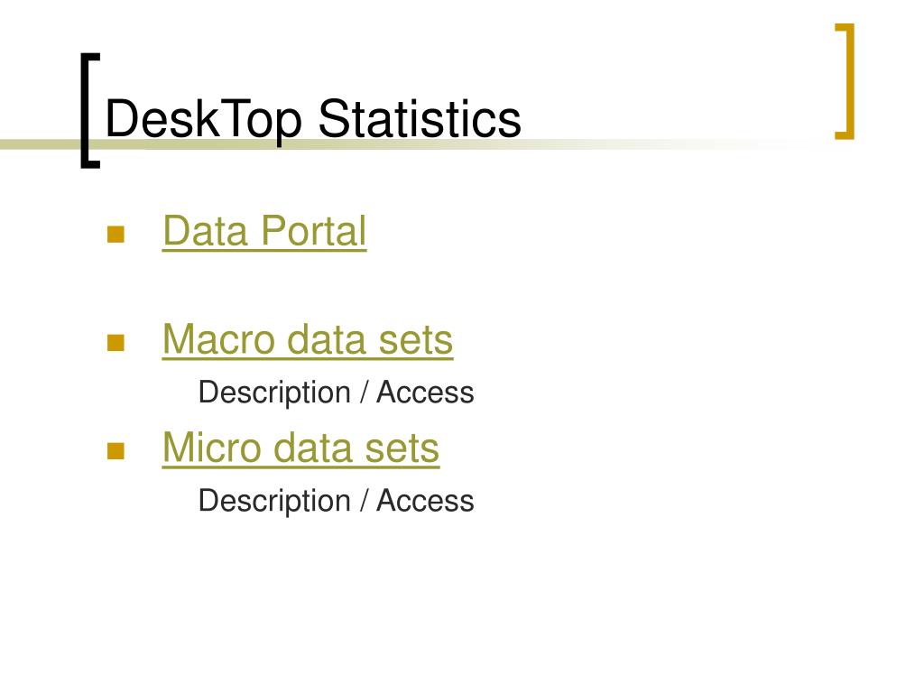Viewport: 924px width, 693px height.
Task: Click Description under Micro data sets
Action: pyautogui.click(x=274, y=502)
